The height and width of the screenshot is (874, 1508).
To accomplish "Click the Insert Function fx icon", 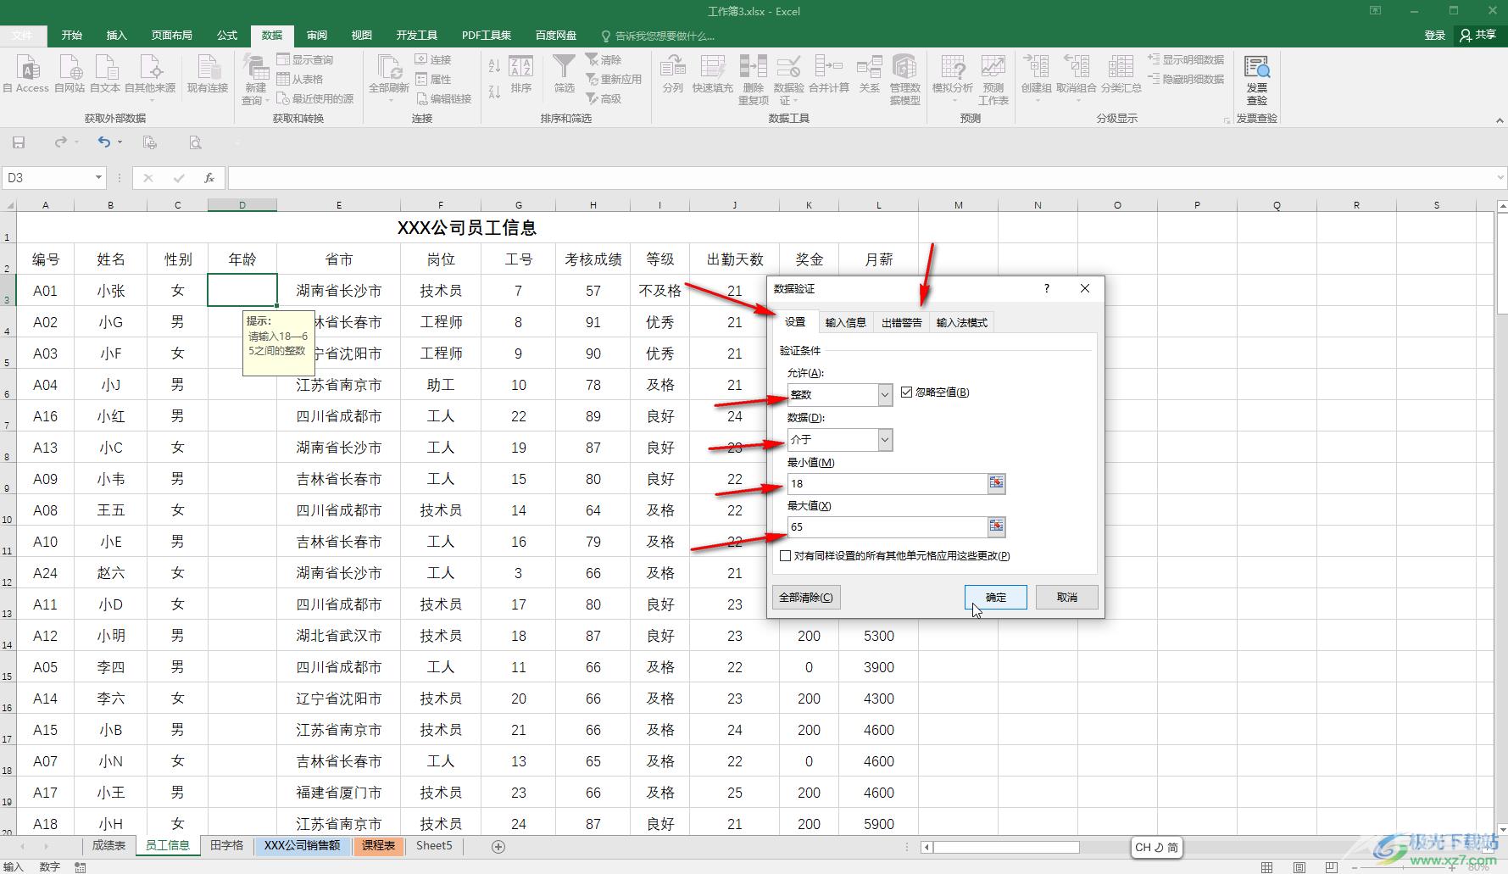I will (x=209, y=178).
